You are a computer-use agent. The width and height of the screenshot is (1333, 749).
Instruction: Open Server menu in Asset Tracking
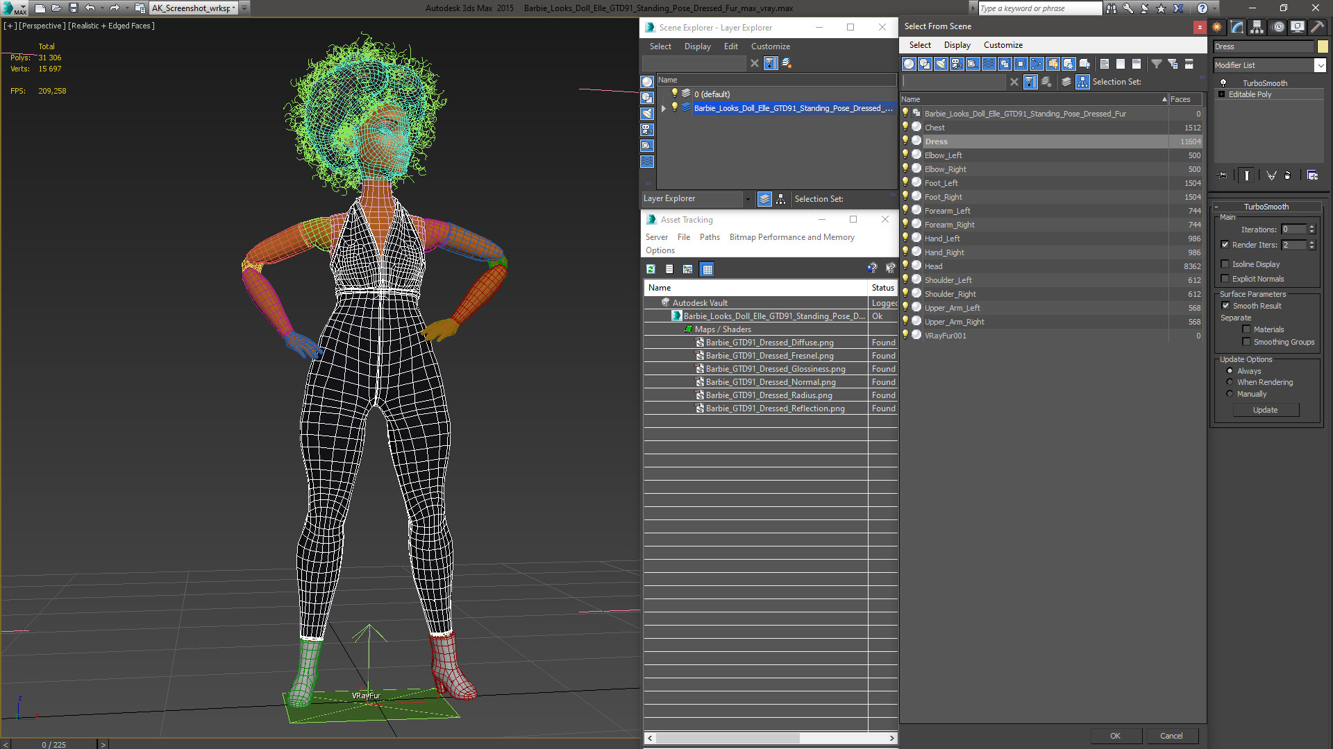(656, 237)
